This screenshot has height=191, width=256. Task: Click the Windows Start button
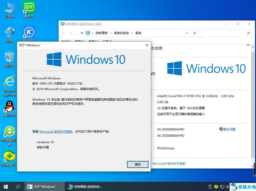coord(6,187)
